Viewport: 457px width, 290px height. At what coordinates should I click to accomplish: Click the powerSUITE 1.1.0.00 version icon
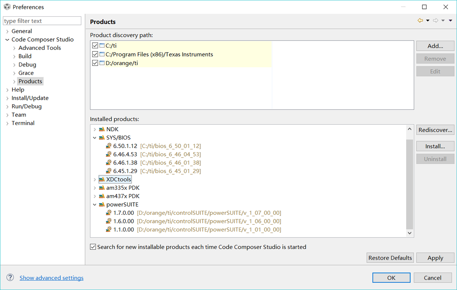coord(108,230)
